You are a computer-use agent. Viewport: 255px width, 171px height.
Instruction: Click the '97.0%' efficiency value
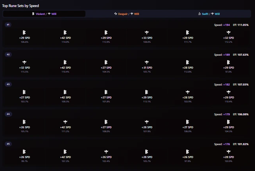click(229, 72)
